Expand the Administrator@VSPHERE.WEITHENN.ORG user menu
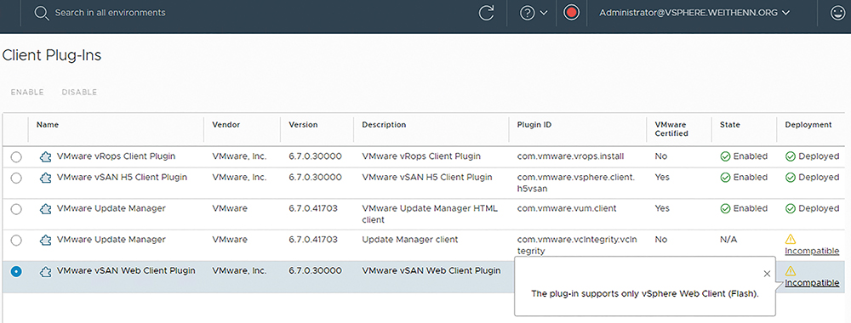The height and width of the screenshot is (323, 851). point(694,13)
